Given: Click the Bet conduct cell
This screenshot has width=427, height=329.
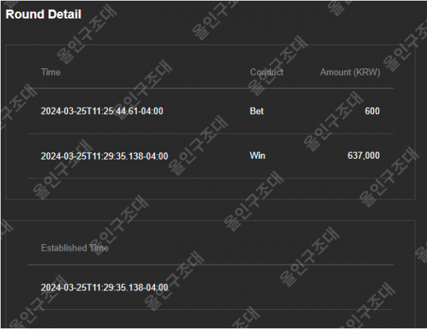Looking at the screenshot, I should 257,111.
